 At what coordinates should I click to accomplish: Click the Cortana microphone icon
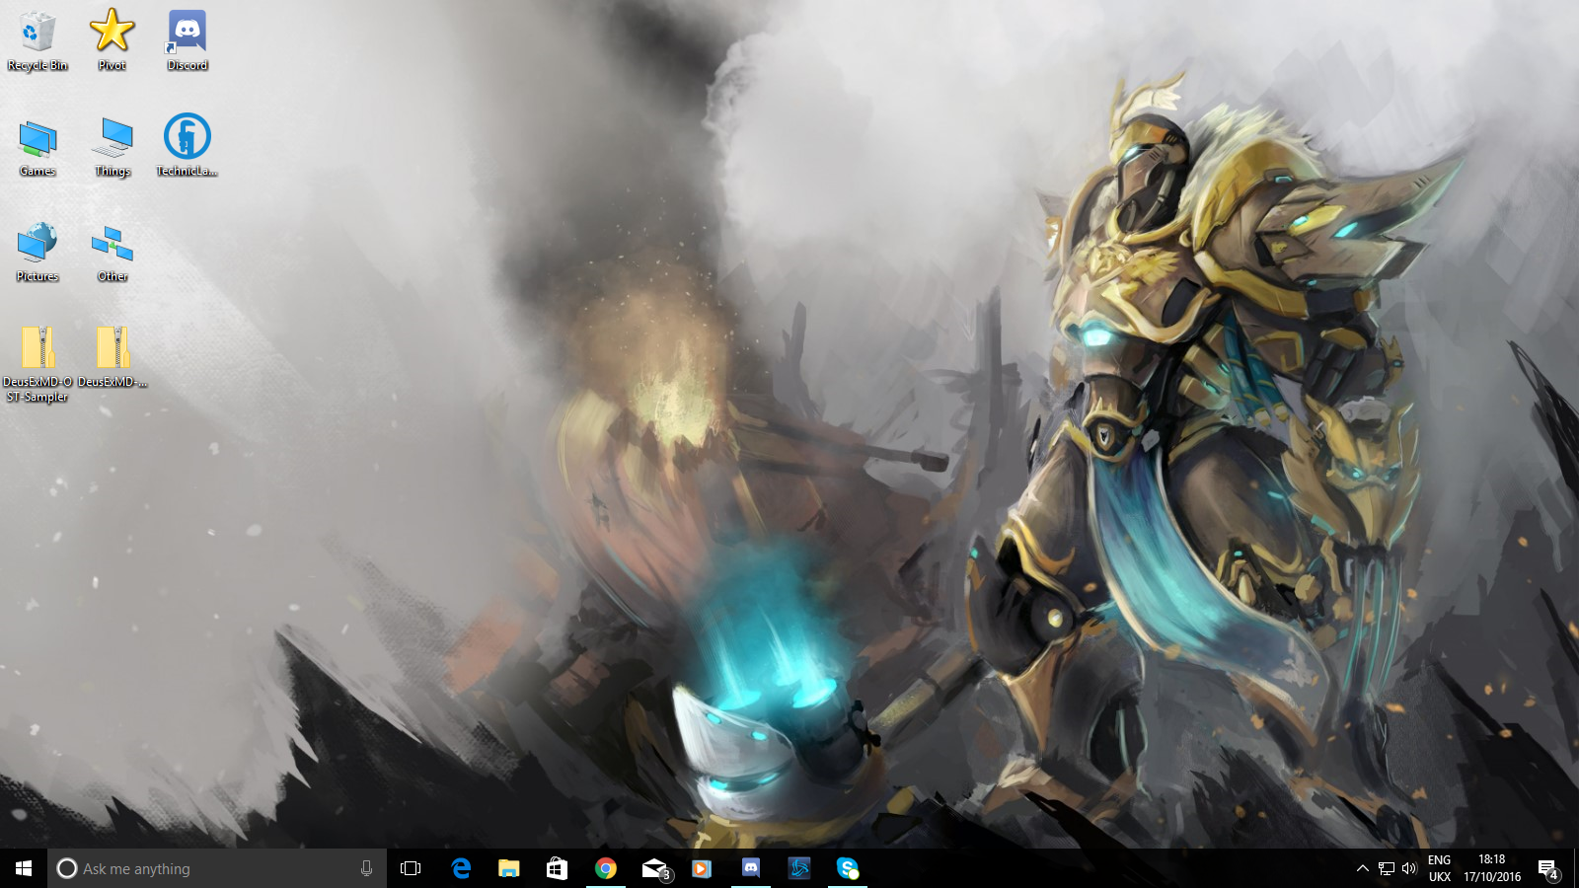366,868
